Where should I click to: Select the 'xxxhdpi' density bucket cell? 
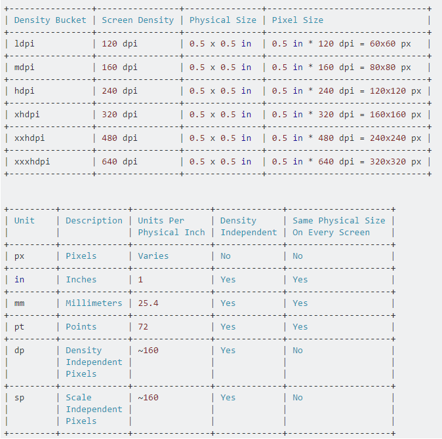(x=32, y=162)
